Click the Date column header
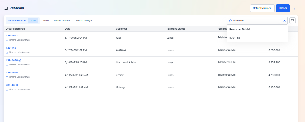 click(68, 29)
